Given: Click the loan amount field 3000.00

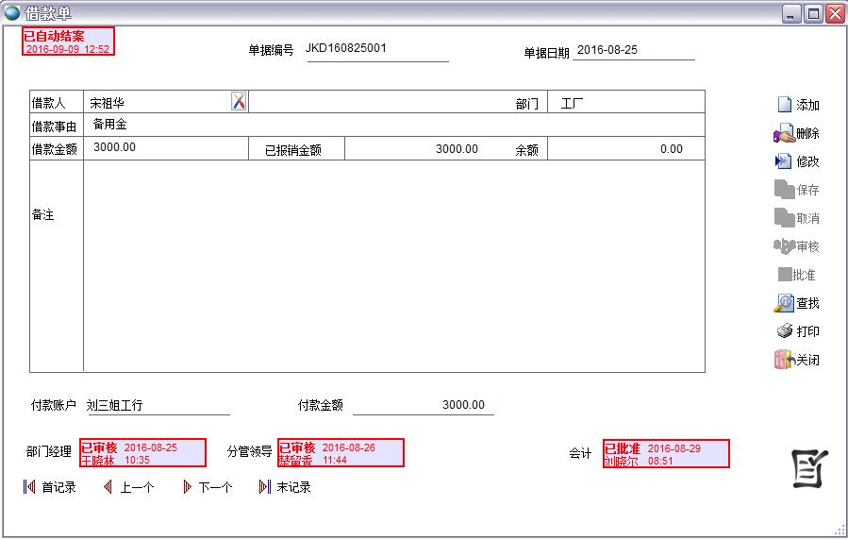Looking at the screenshot, I should point(166,148).
